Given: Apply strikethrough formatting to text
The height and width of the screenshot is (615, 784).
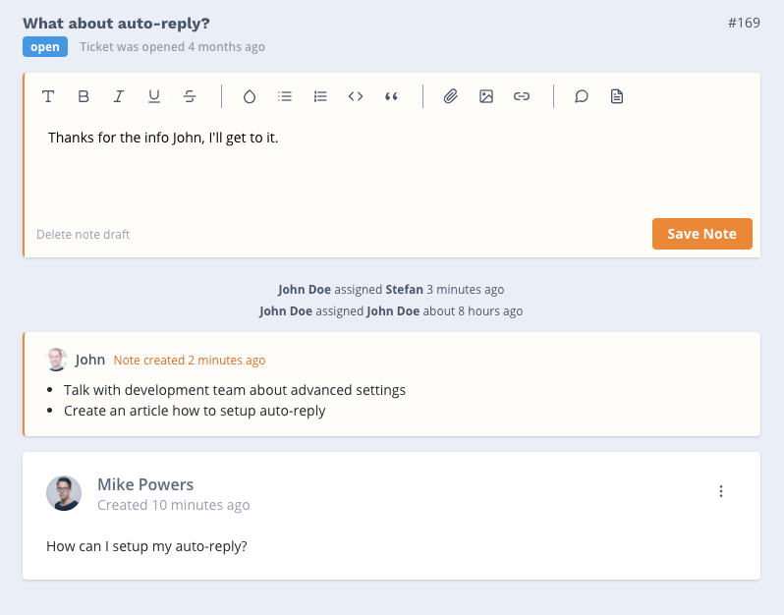Looking at the screenshot, I should 190,96.
